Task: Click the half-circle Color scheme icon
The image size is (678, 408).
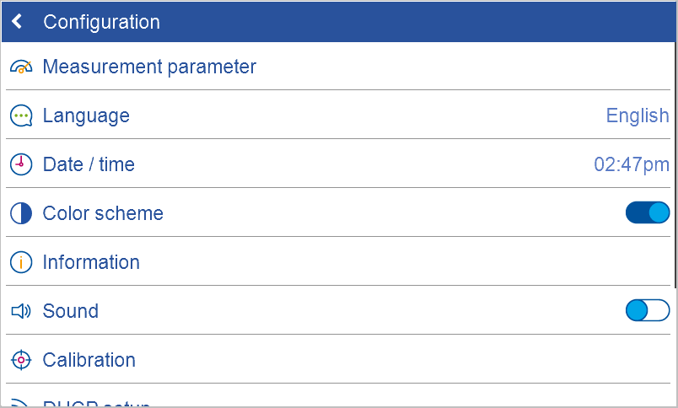Action: [x=21, y=213]
